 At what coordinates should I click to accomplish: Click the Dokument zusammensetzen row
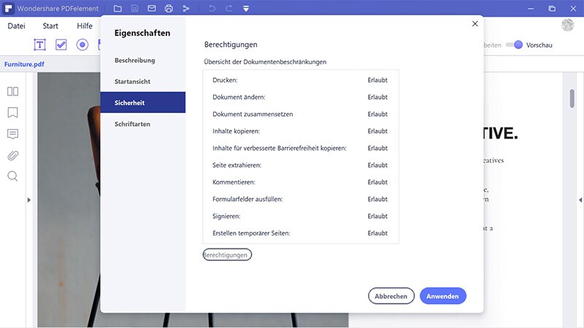(x=300, y=114)
